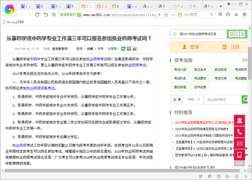Open 考试科目 in the 报考指南 grid
The width and height of the screenshot is (252, 180).
(x=180, y=78)
